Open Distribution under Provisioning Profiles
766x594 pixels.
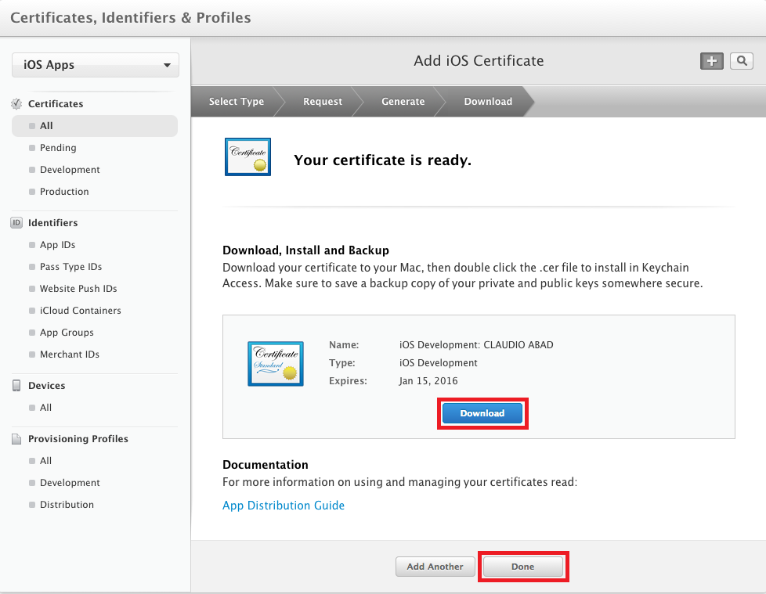pyautogui.click(x=67, y=504)
